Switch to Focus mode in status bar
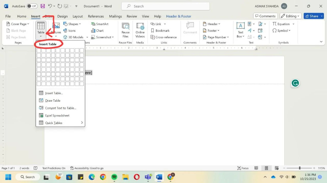 243,168
